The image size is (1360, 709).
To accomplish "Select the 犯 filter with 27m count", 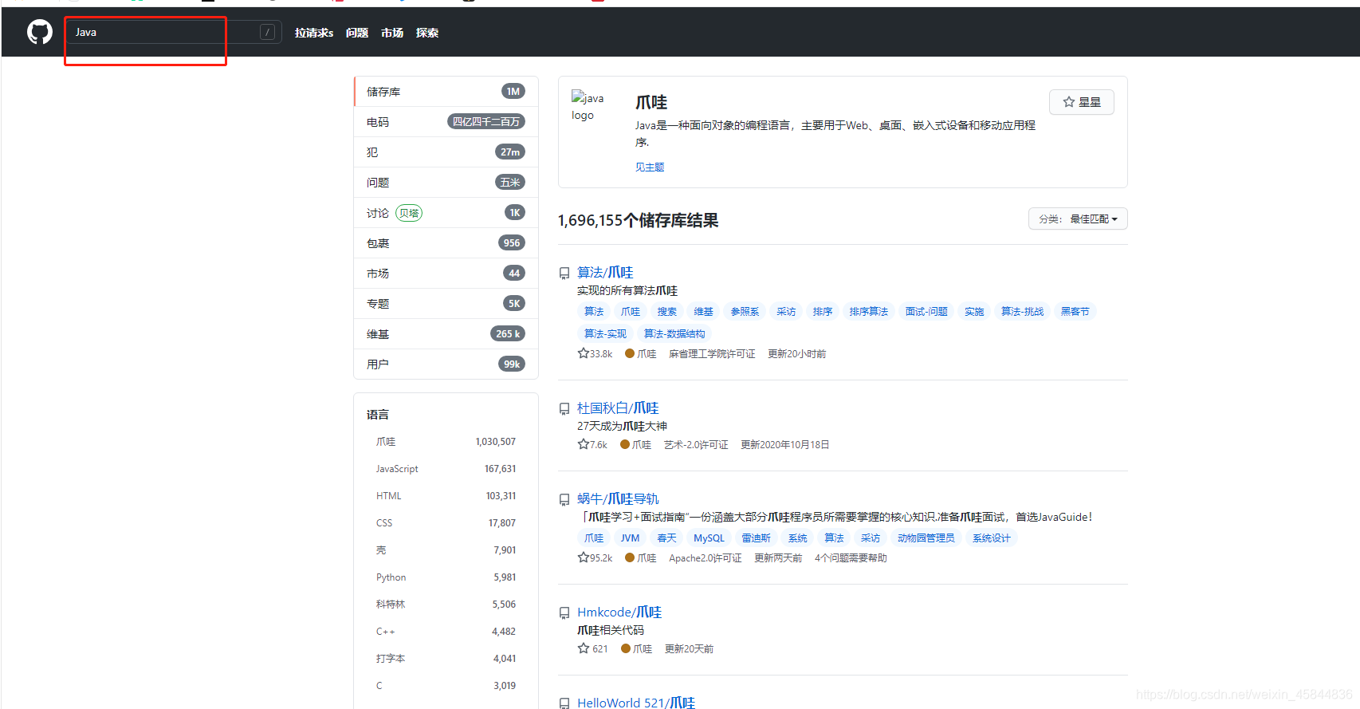I will pyautogui.click(x=446, y=152).
